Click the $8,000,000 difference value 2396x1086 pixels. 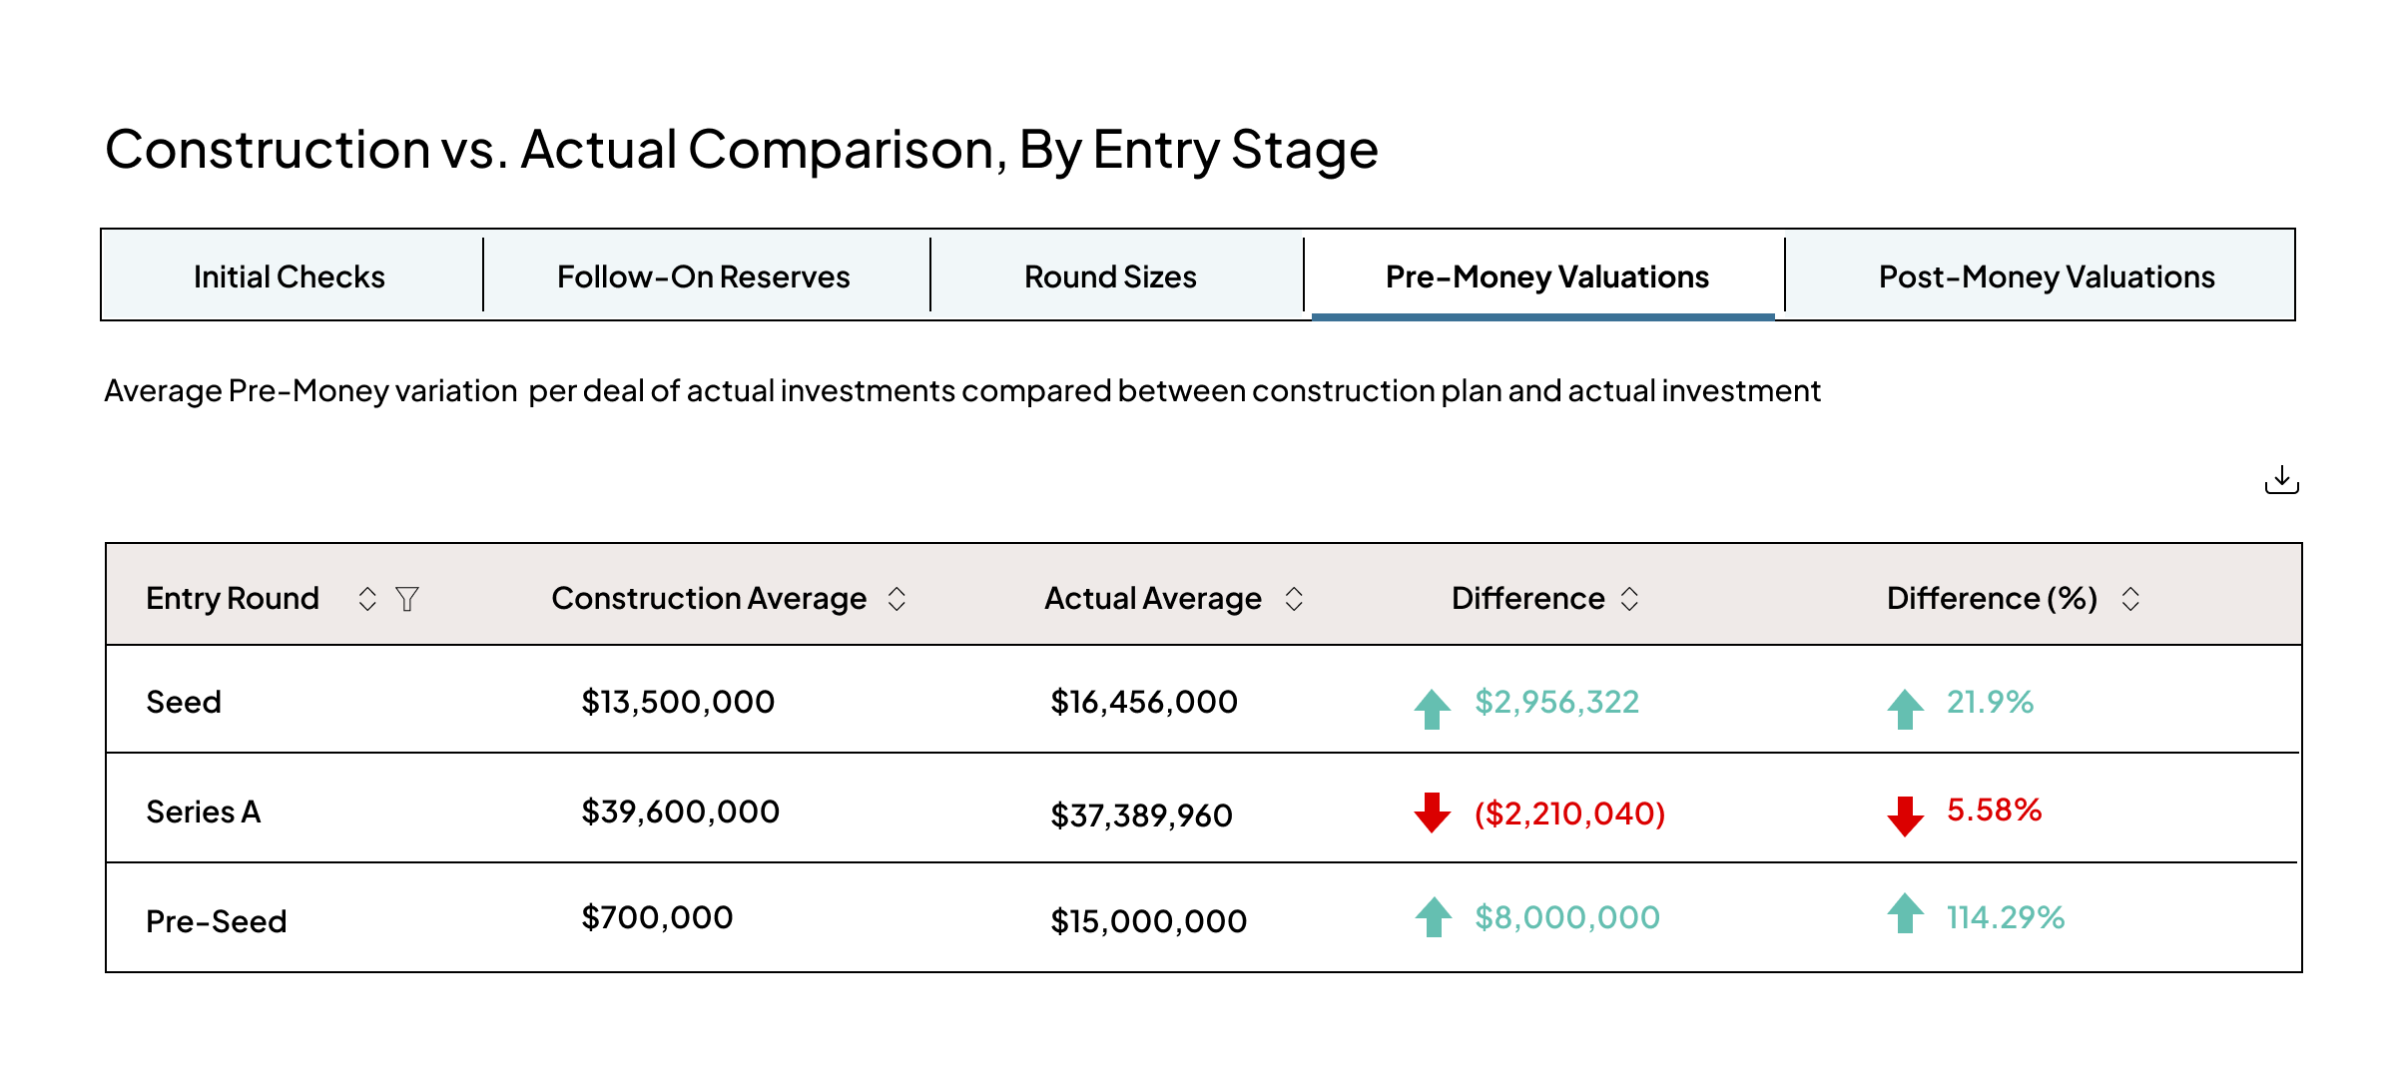click(x=1567, y=917)
